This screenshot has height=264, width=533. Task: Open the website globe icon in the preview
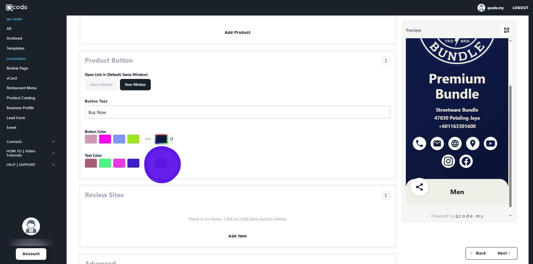pyautogui.click(x=455, y=143)
